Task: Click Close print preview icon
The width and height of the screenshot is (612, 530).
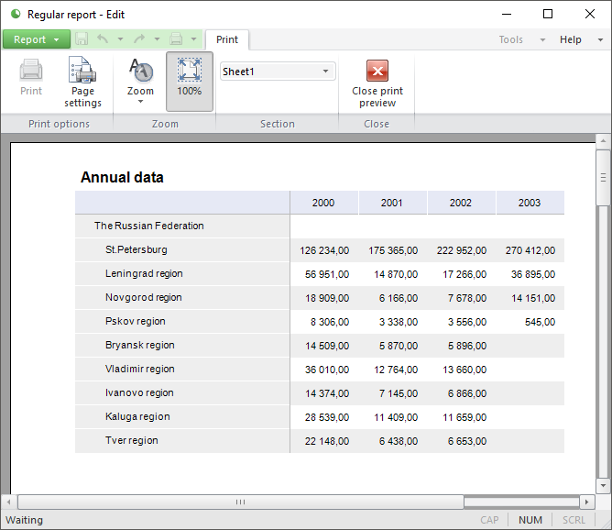Action: pyautogui.click(x=377, y=72)
